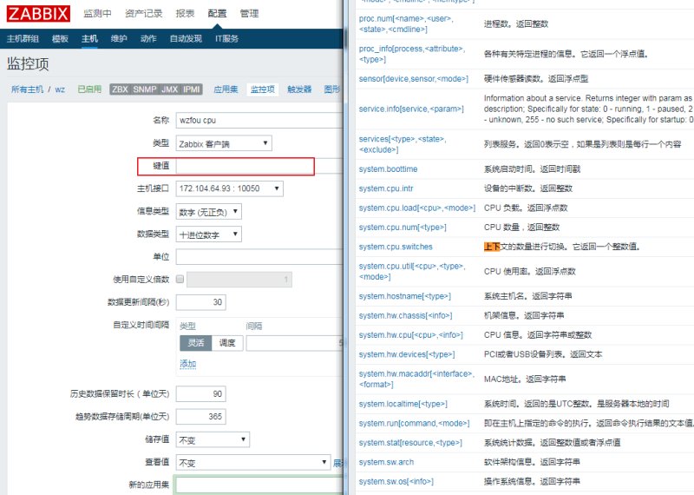Go to 模板 submenu

click(60, 38)
